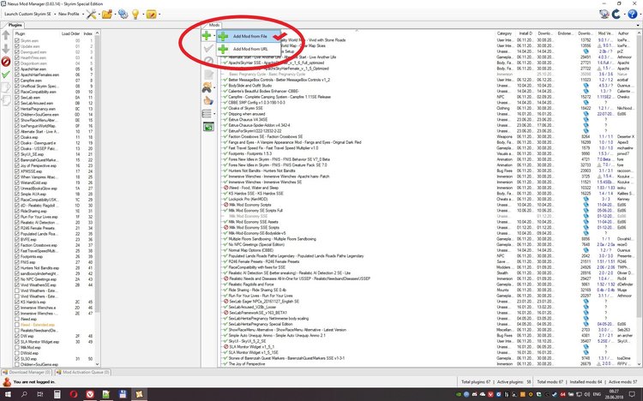
Task: Expand dropdown arrow next to refresh icon
Action: 623,15
